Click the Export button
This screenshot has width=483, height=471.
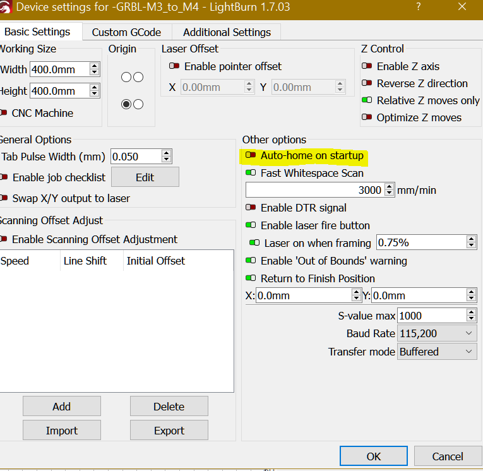[169, 430]
